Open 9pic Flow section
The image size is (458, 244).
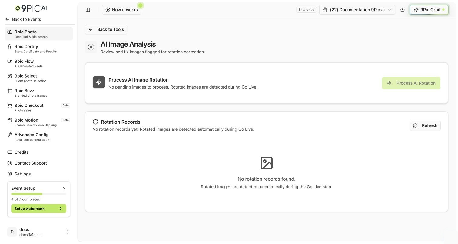[39, 63]
